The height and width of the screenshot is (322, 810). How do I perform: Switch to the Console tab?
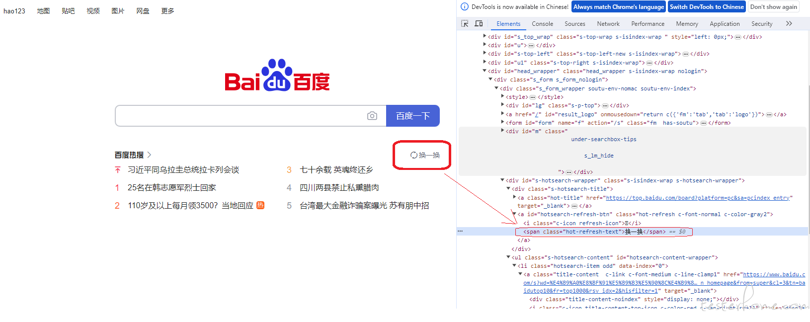pyautogui.click(x=542, y=24)
